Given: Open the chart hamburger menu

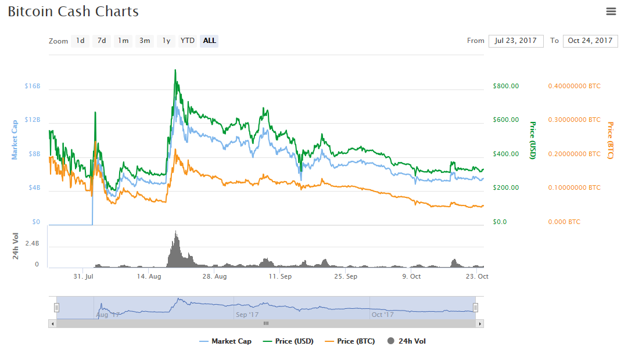Looking at the screenshot, I should click(611, 12).
